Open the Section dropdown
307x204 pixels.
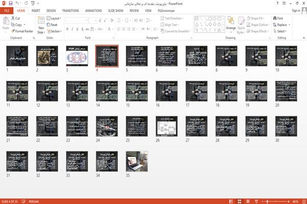[x=54, y=31]
